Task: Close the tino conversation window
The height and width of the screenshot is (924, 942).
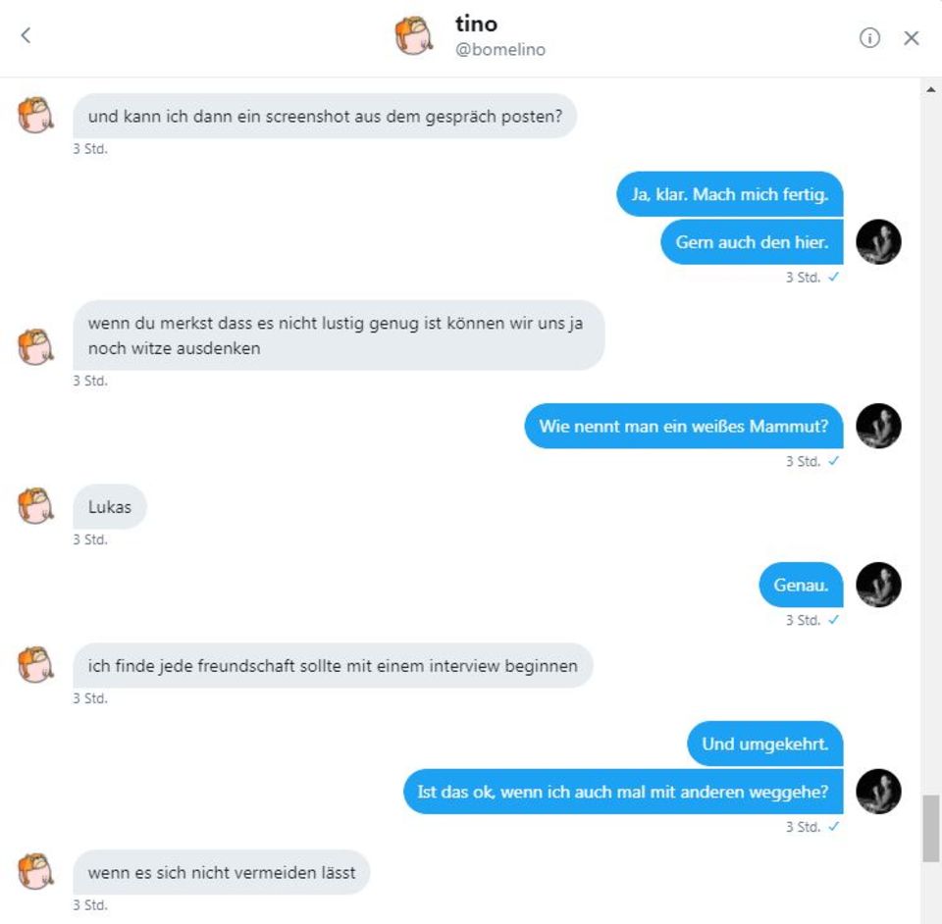Action: (x=912, y=37)
